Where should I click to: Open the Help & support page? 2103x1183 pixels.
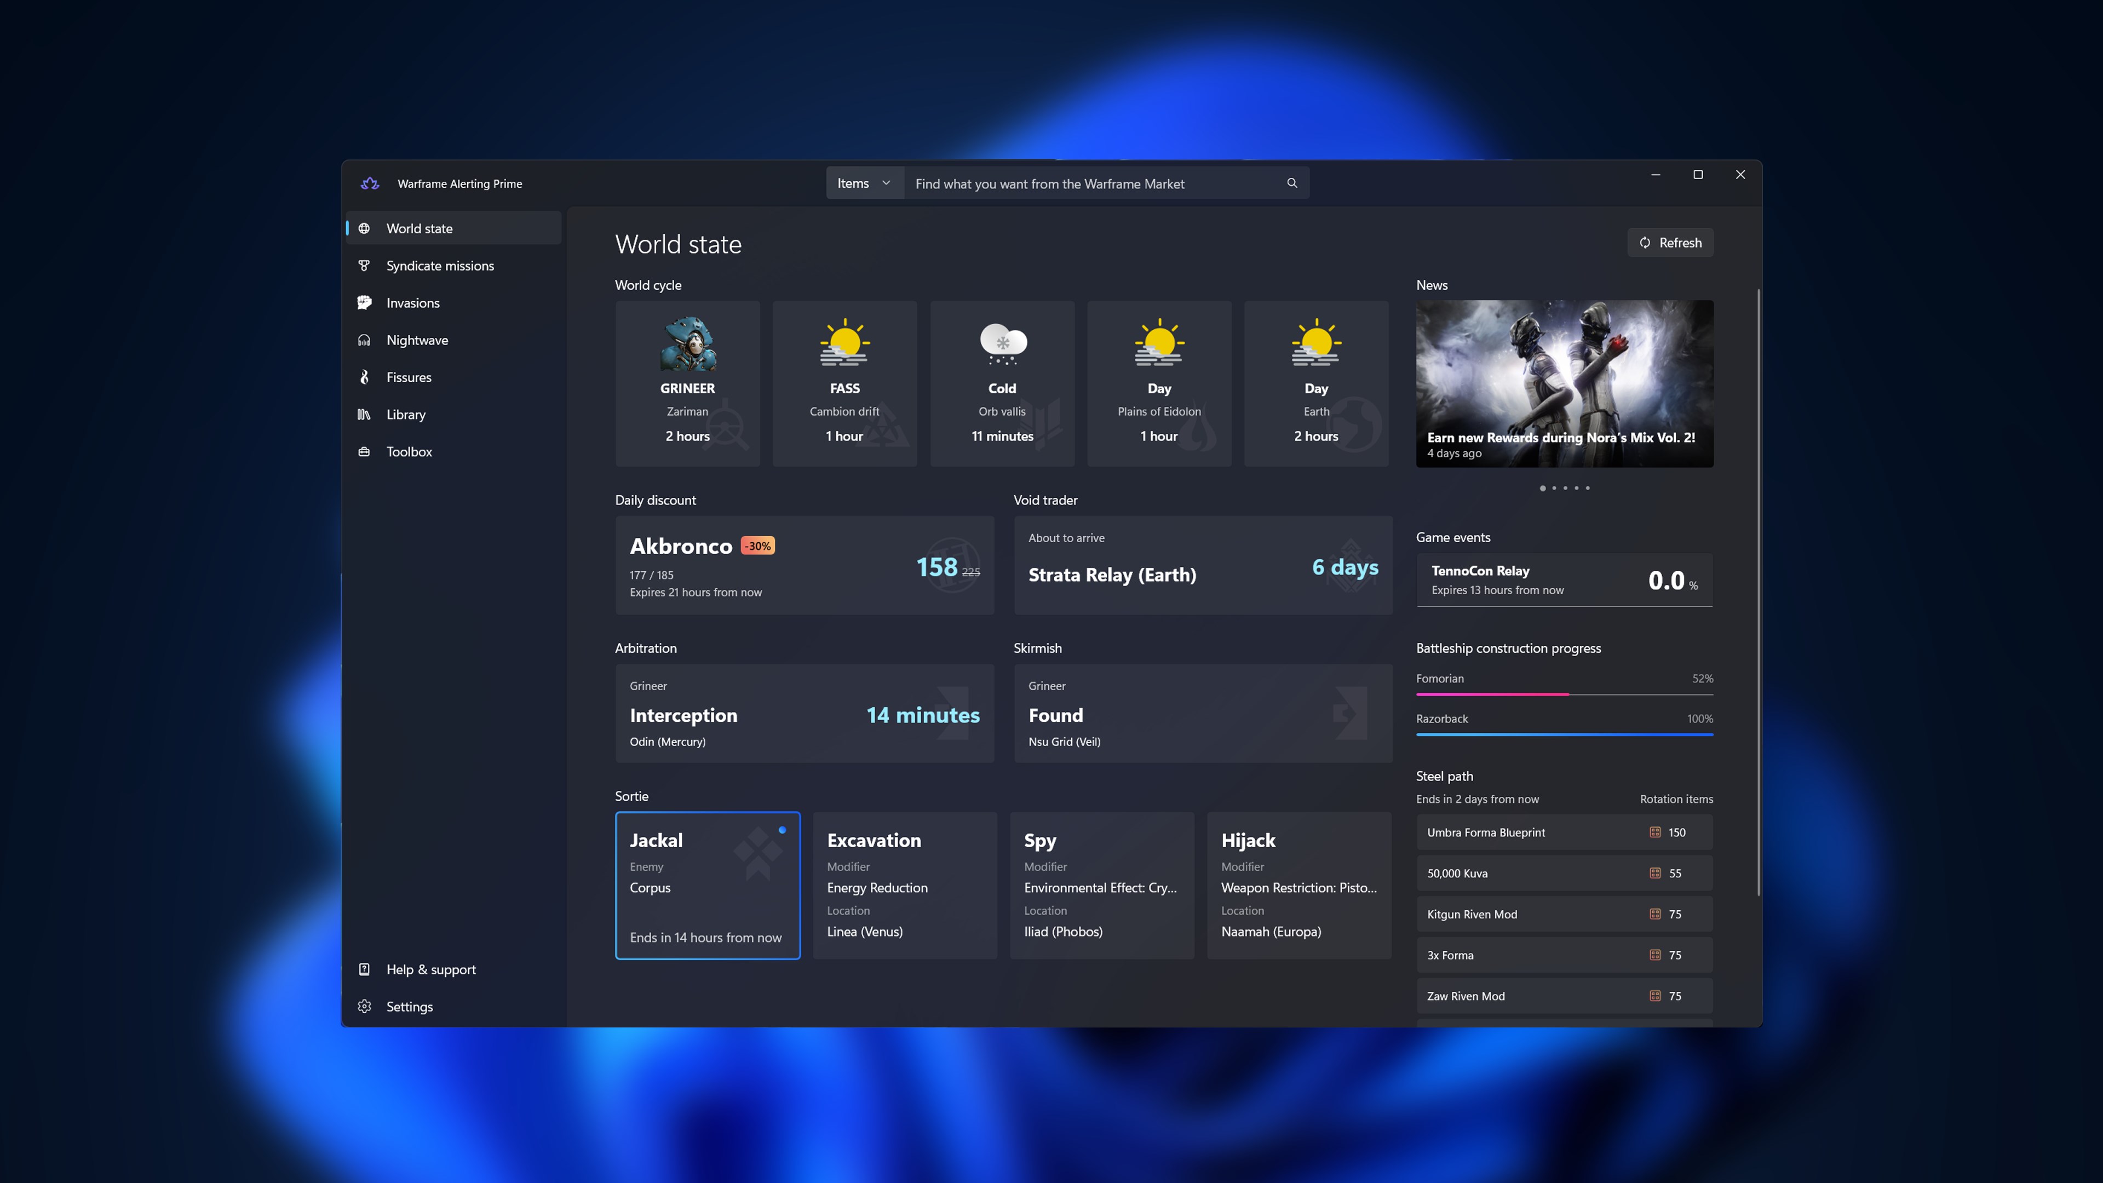(454, 969)
